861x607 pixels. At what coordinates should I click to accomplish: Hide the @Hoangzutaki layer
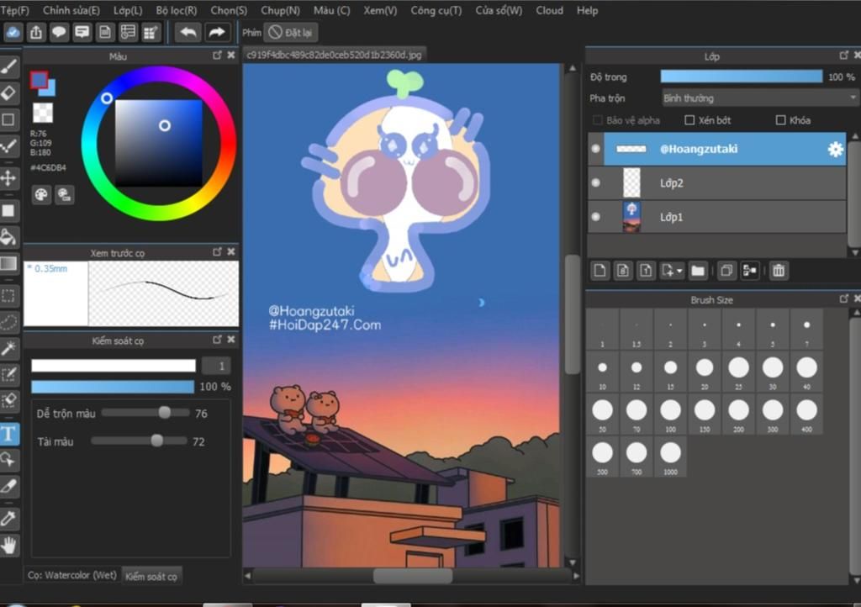point(596,149)
